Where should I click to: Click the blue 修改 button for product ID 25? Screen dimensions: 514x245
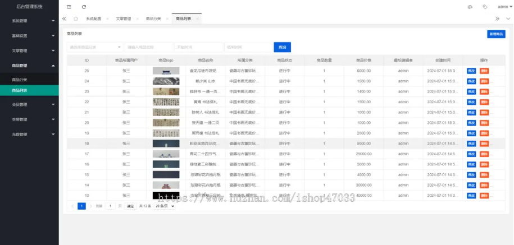point(471,71)
